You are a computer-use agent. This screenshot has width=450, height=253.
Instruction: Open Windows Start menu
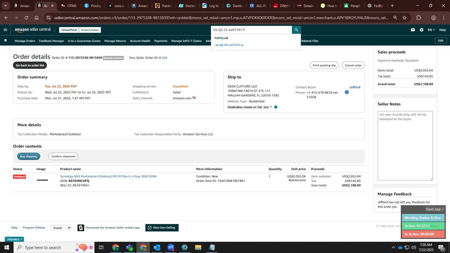(7, 247)
